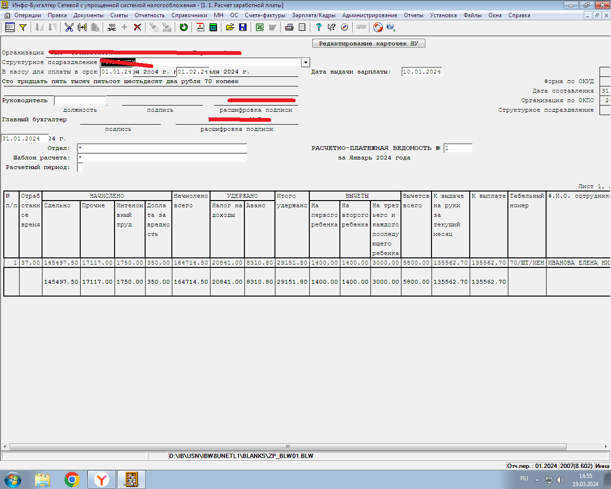
Task: Click cell 164714.50 in employee row 1
Action: coord(191,263)
